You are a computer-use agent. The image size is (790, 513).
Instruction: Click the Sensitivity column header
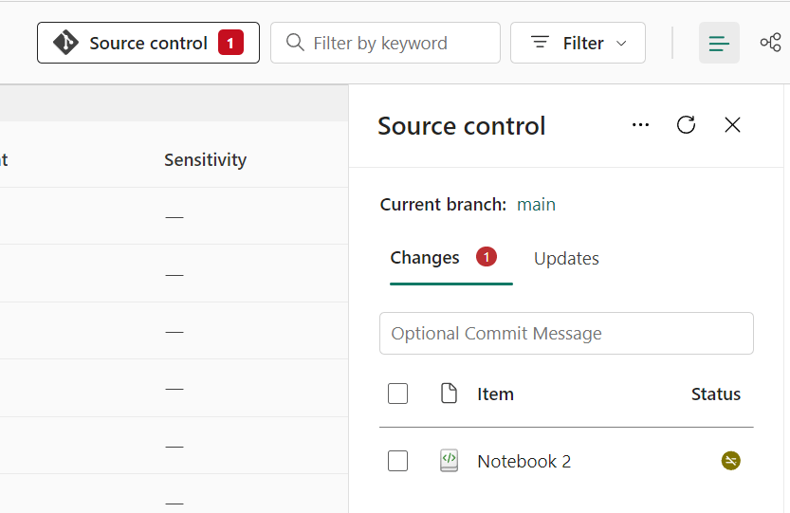205,160
